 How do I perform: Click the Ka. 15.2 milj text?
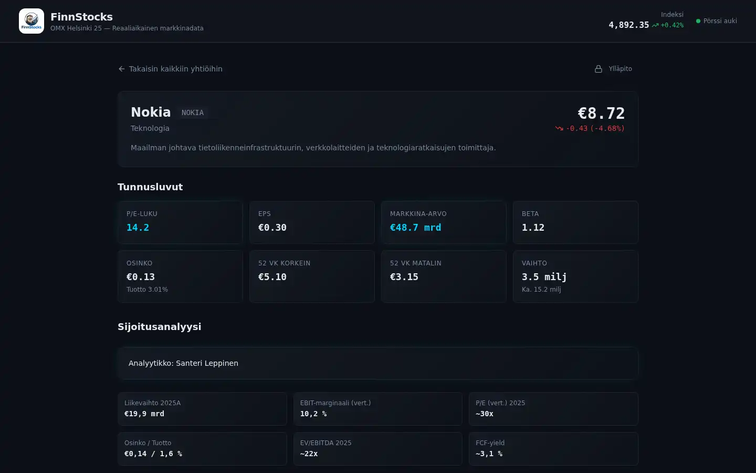tap(541, 290)
